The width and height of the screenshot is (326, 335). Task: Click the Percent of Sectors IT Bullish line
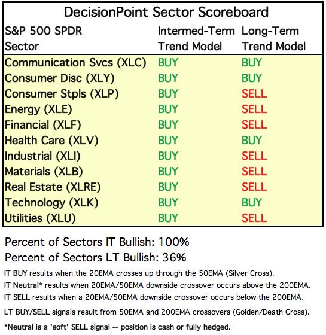(x=97, y=242)
